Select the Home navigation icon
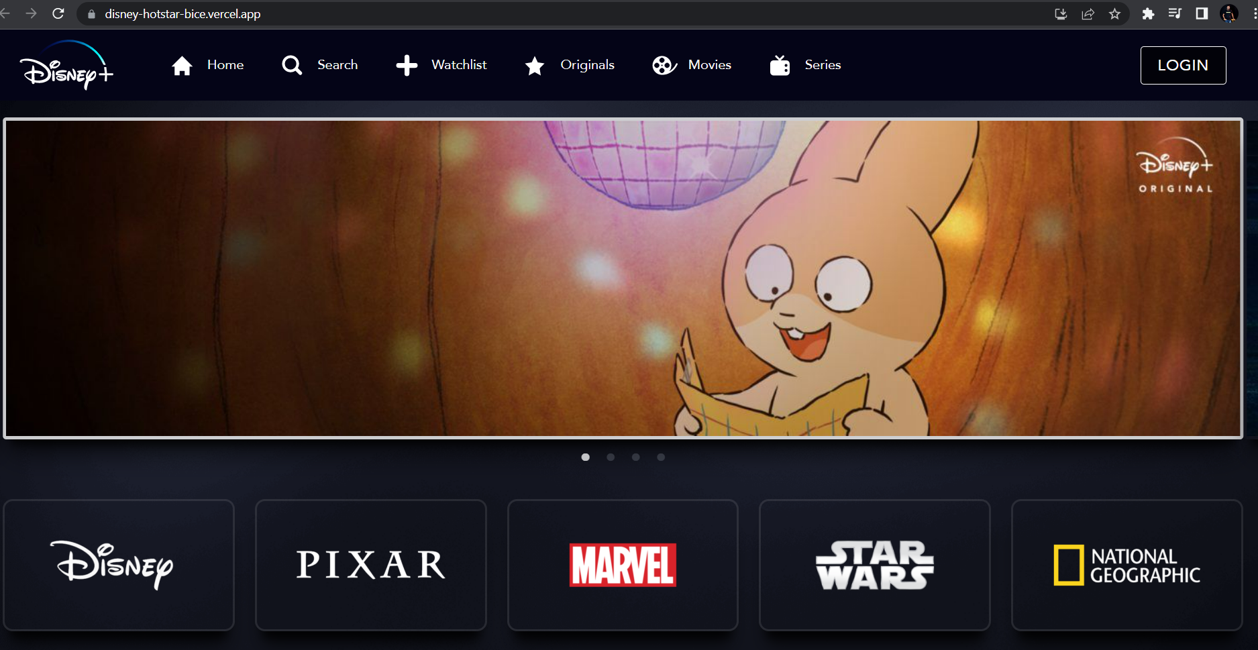 click(181, 64)
